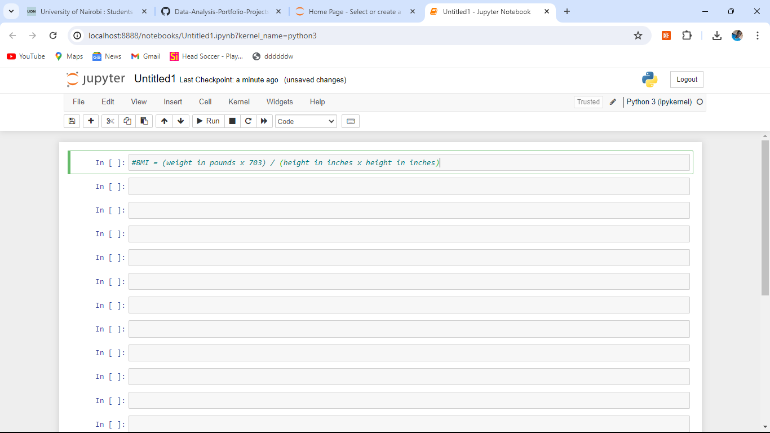Open the Chrome profile avatar
770x433 pixels.
737,36
